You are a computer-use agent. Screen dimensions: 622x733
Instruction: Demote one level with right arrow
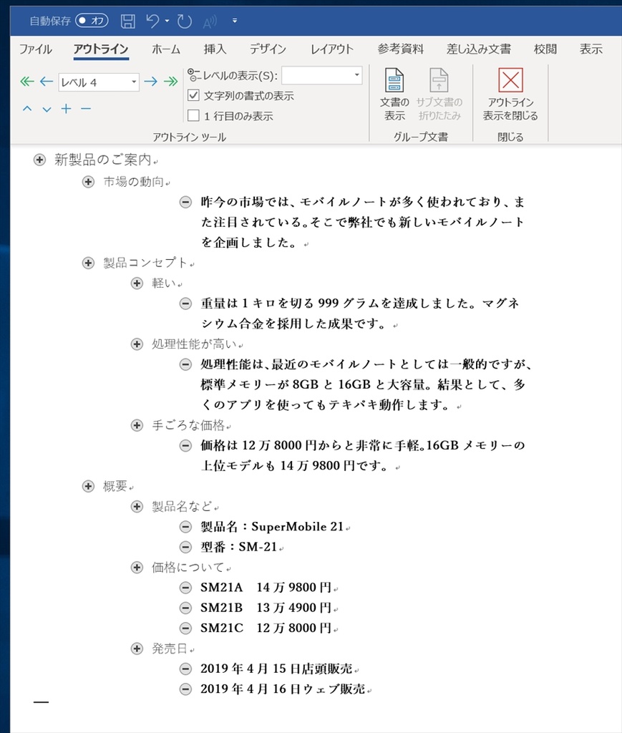pos(150,82)
